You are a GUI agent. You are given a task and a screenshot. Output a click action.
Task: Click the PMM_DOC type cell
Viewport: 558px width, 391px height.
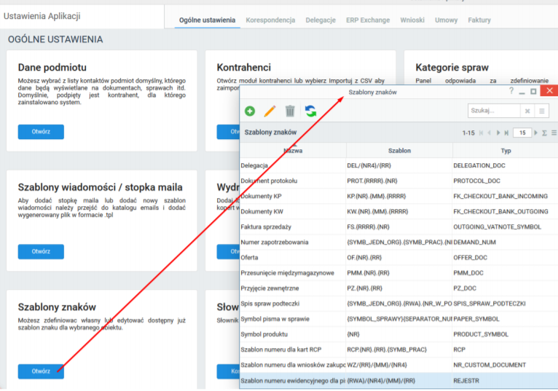(506, 273)
